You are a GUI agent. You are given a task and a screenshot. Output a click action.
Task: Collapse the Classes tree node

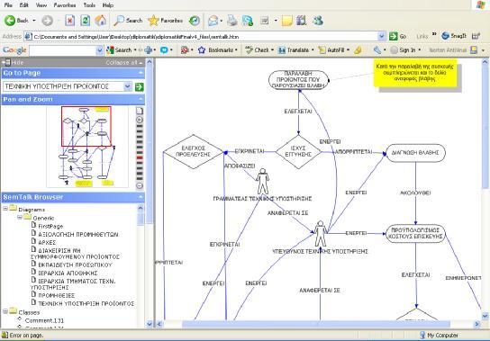5,311
